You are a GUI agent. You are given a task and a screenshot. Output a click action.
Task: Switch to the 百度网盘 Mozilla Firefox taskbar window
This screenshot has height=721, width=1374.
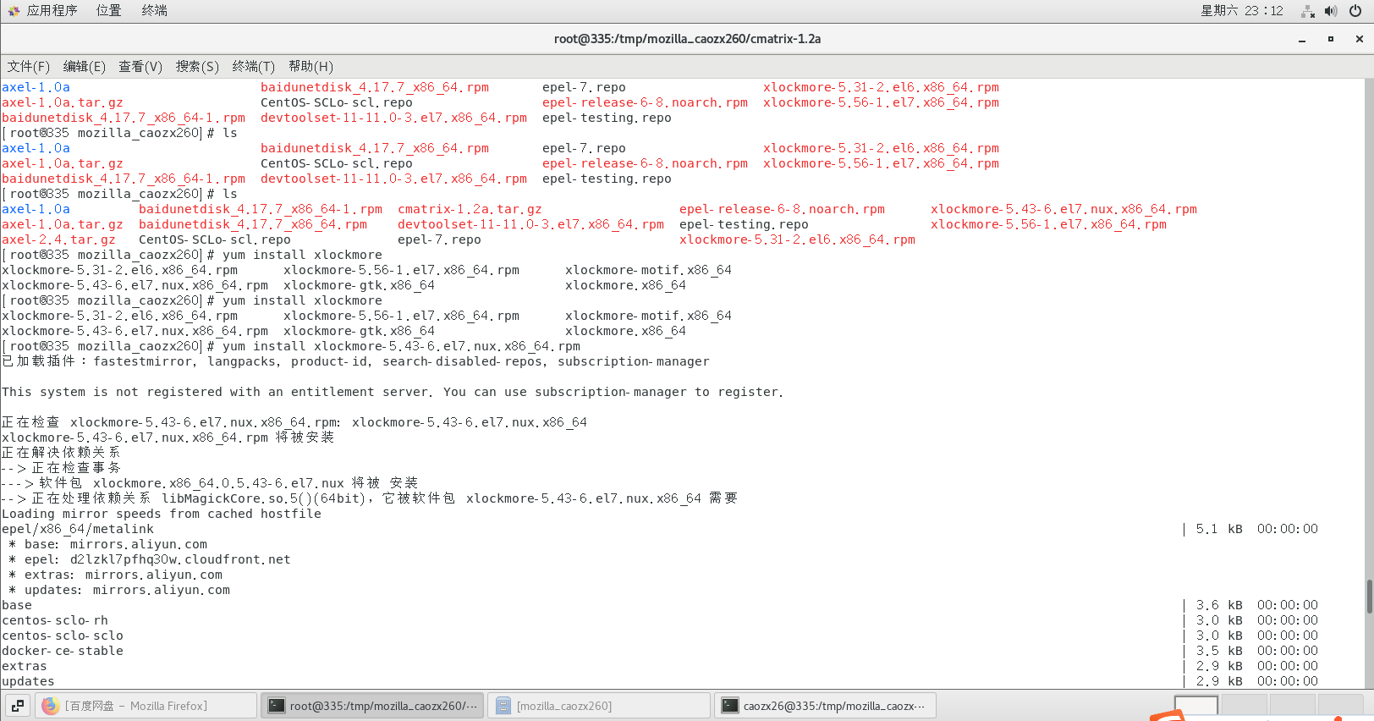click(x=146, y=706)
